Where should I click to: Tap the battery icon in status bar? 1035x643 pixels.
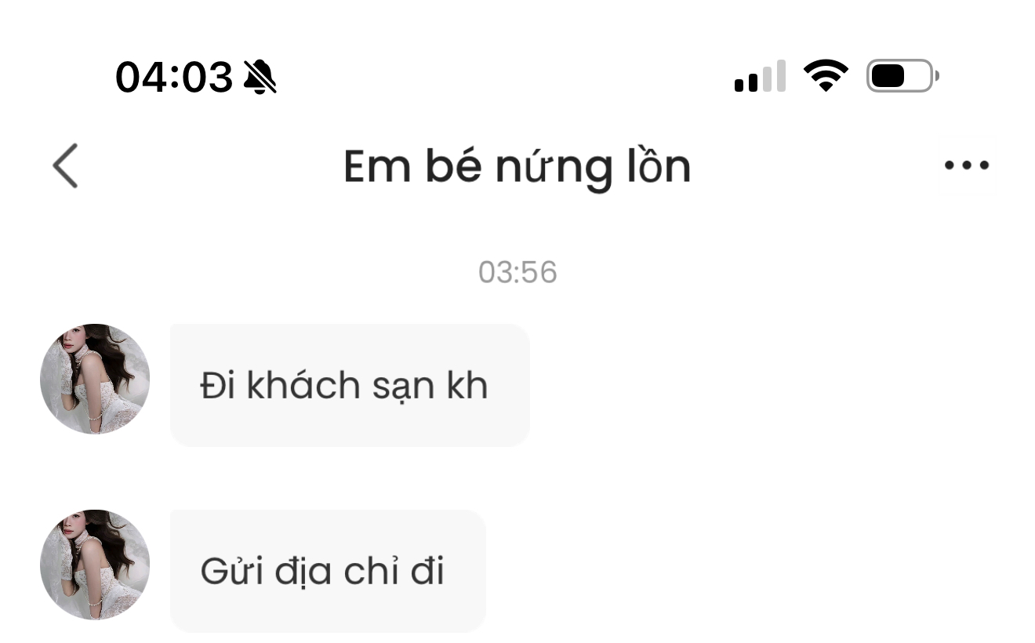[902, 76]
